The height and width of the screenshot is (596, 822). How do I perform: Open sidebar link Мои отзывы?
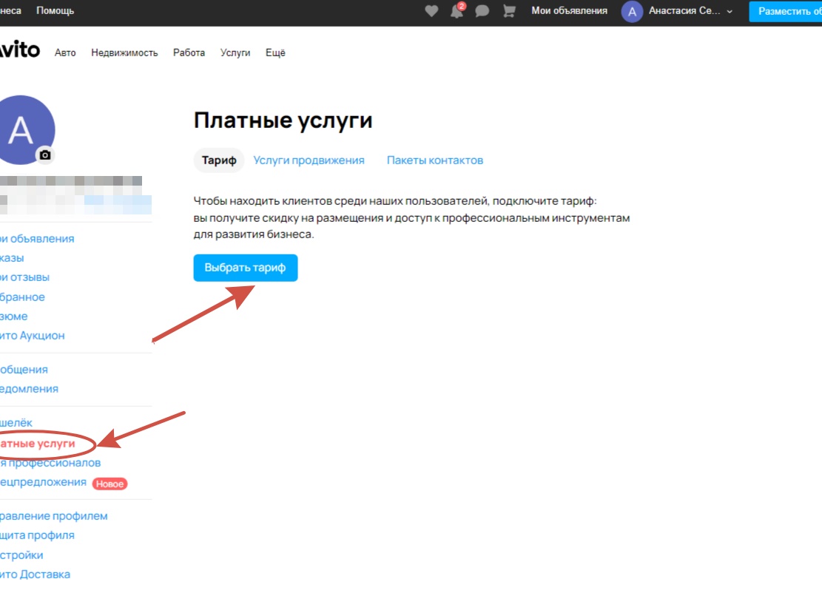[24, 277]
